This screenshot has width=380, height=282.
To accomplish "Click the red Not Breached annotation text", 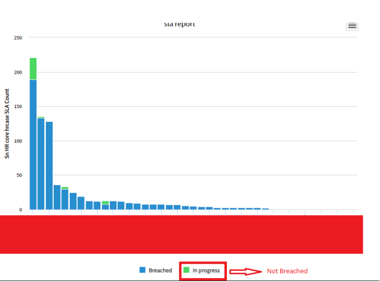I will [287, 271].
